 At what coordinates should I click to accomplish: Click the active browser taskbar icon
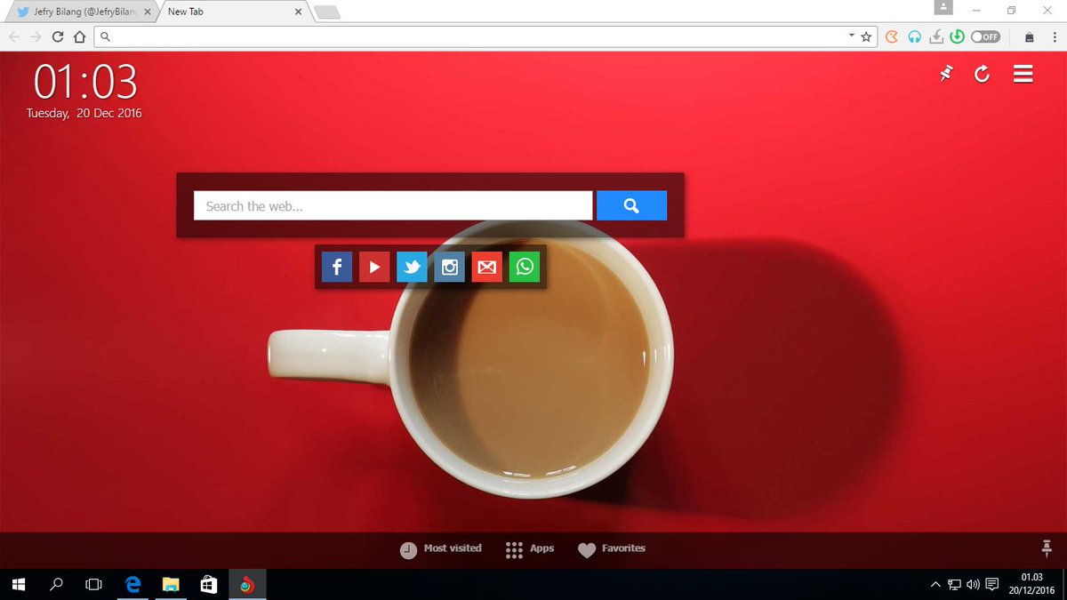click(247, 585)
